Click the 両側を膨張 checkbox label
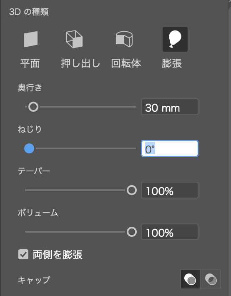This screenshot has width=231, height=296. 58,254
